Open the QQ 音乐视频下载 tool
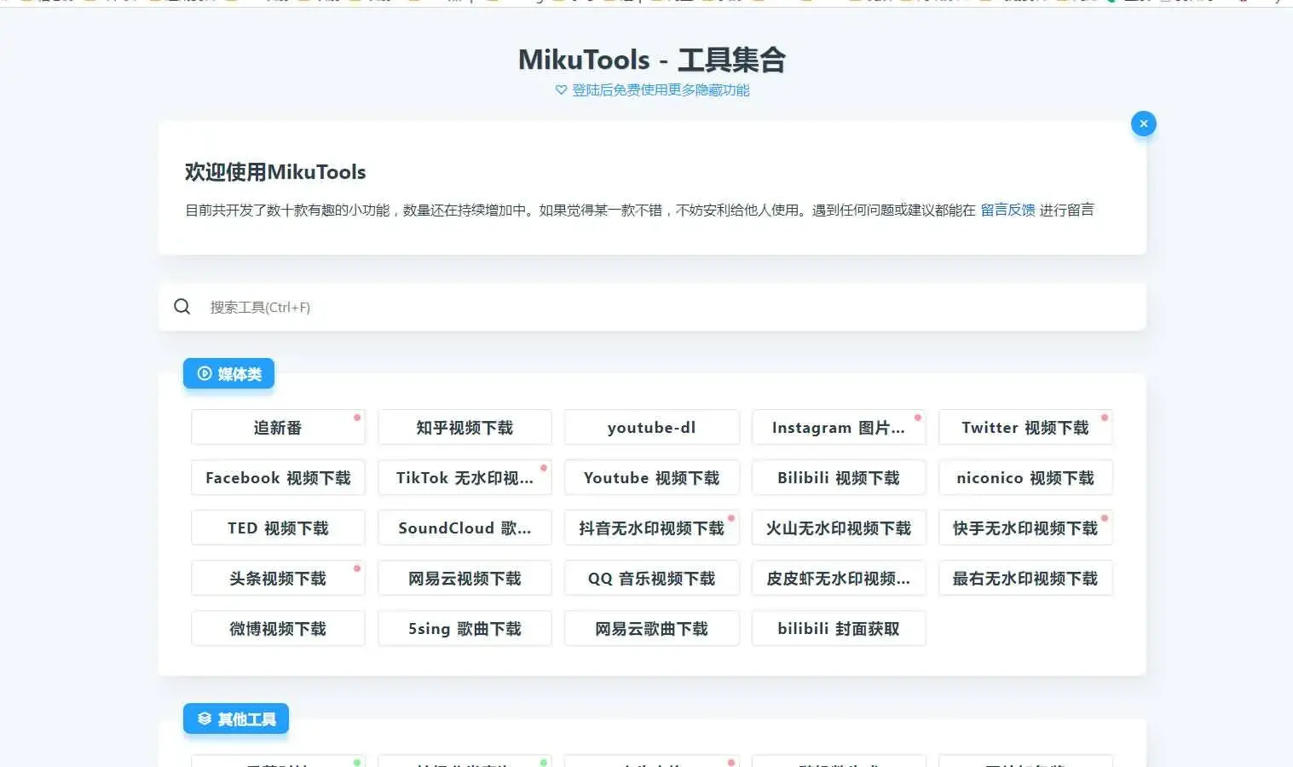Viewport: 1293px width, 767px height. coord(652,579)
